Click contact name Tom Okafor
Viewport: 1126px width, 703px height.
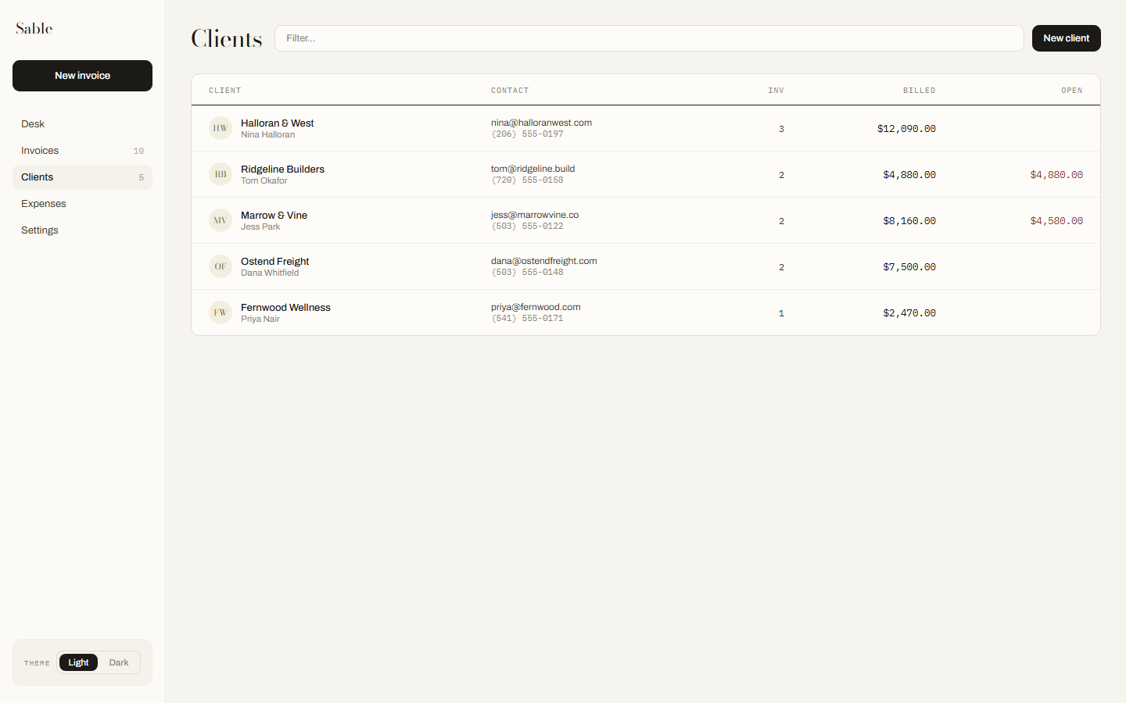[x=264, y=181]
